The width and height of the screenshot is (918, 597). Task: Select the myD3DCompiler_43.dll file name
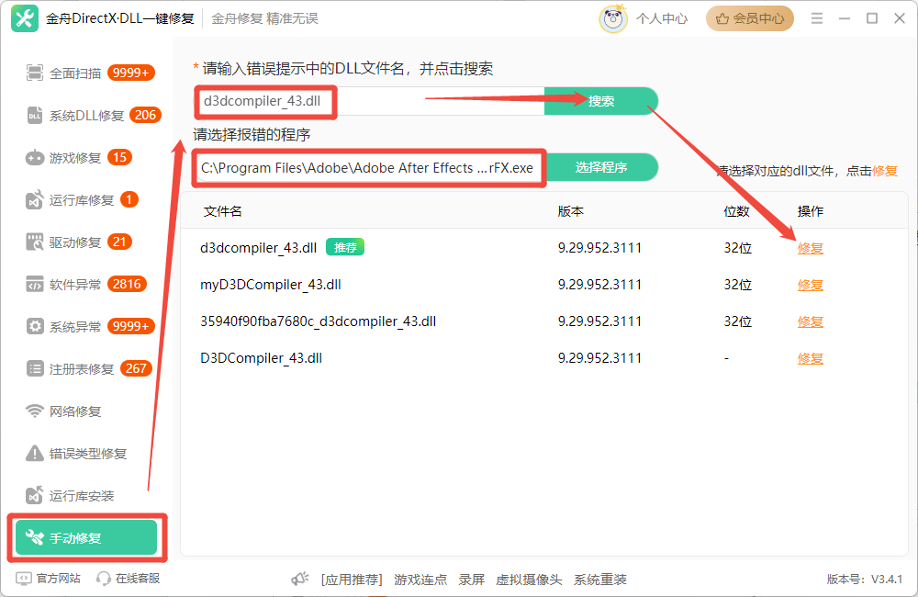coord(271,285)
